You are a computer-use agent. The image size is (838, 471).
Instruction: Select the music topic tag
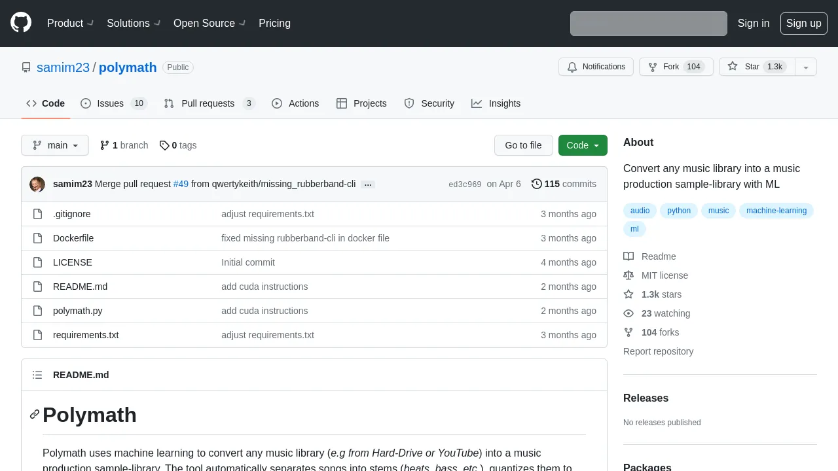pos(718,211)
